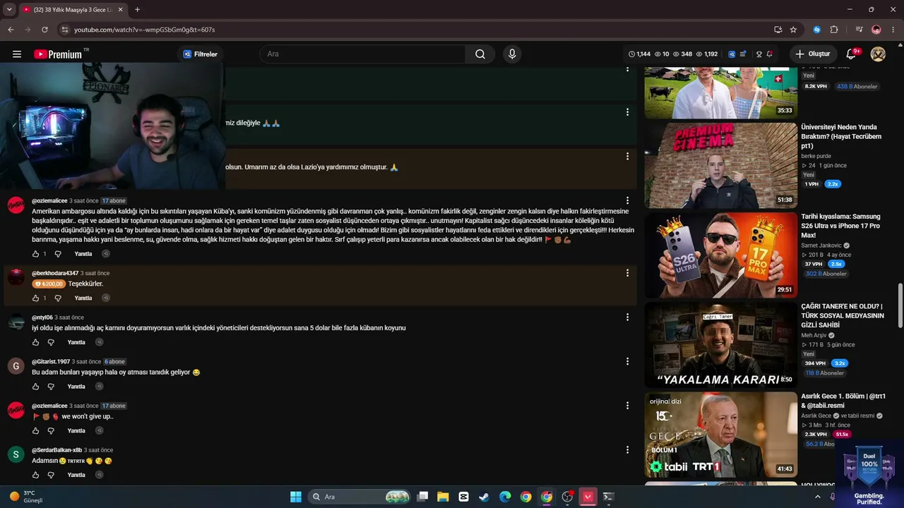Viewport: 904px width, 508px height.
Task: Open options for the Lazio'ya yardımımız comment
Action: click(x=627, y=157)
